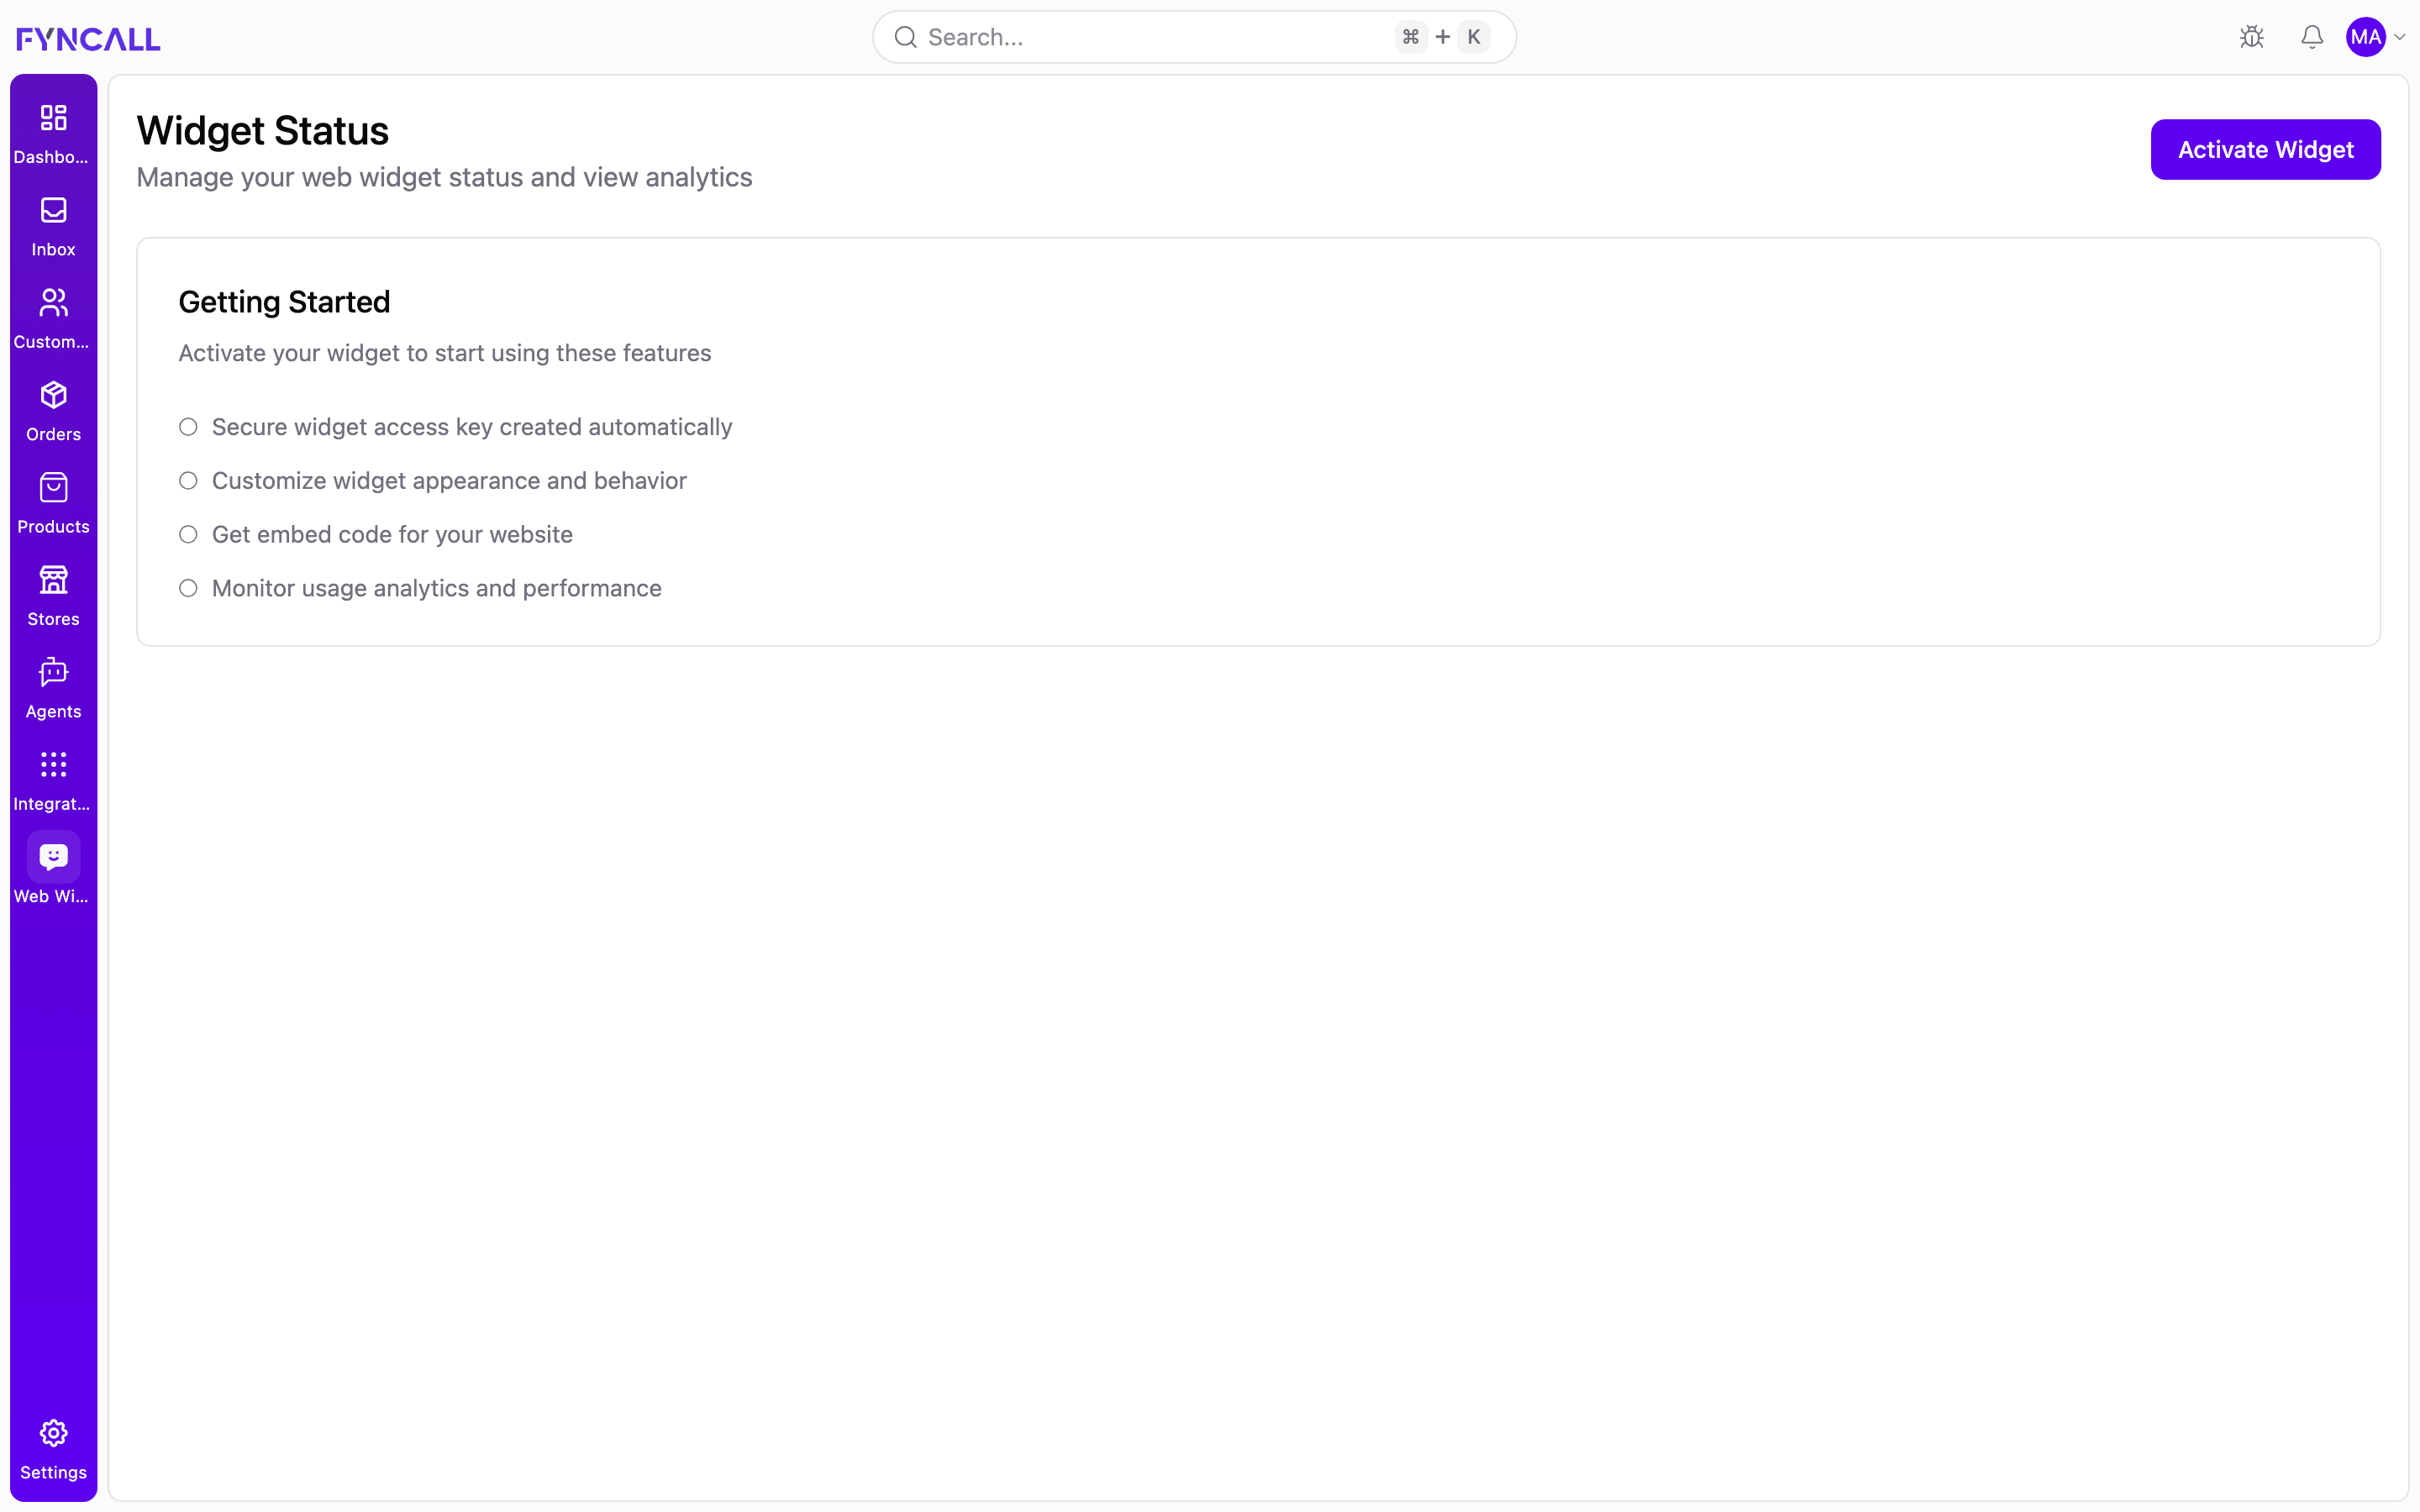This screenshot has width=2420, height=1512.
Task: Click the MA user avatar
Action: coord(2366,37)
